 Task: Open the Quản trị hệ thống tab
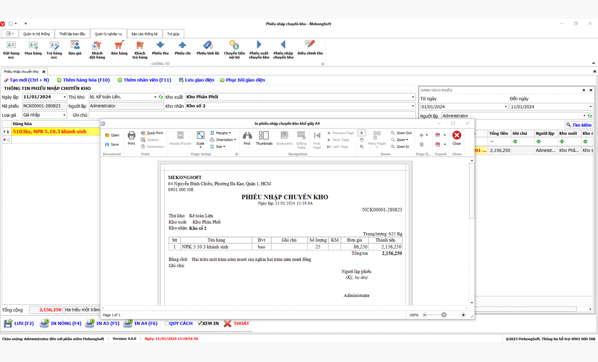pos(36,34)
